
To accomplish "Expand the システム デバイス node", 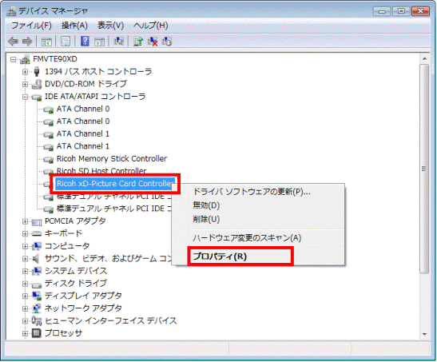I will pos(25,271).
